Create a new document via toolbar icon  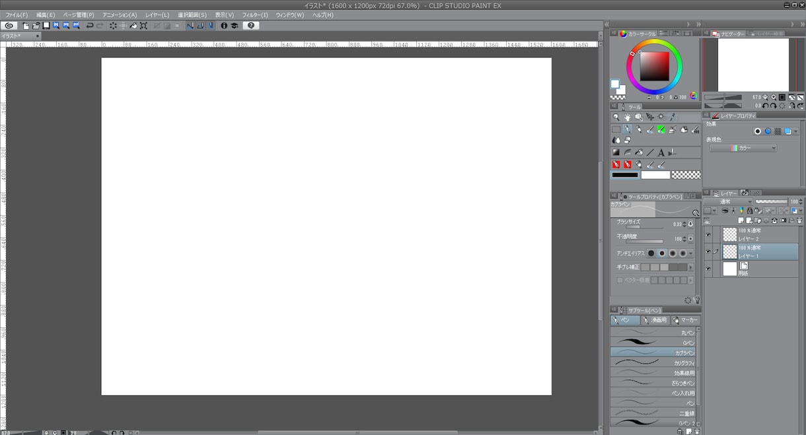click(26, 26)
